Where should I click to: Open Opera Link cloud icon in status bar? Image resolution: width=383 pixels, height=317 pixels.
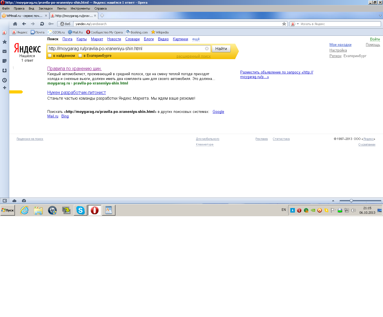click(14, 201)
